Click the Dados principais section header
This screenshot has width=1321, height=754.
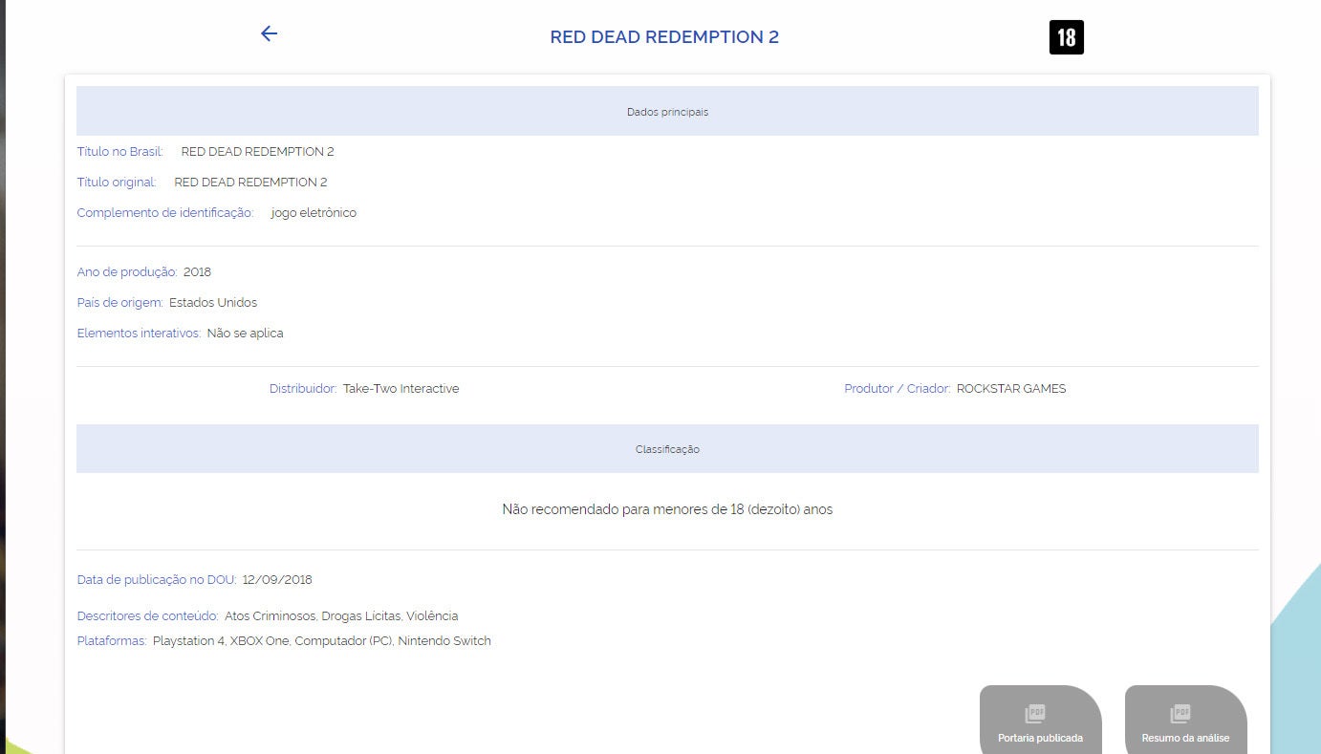tap(667, 112)
